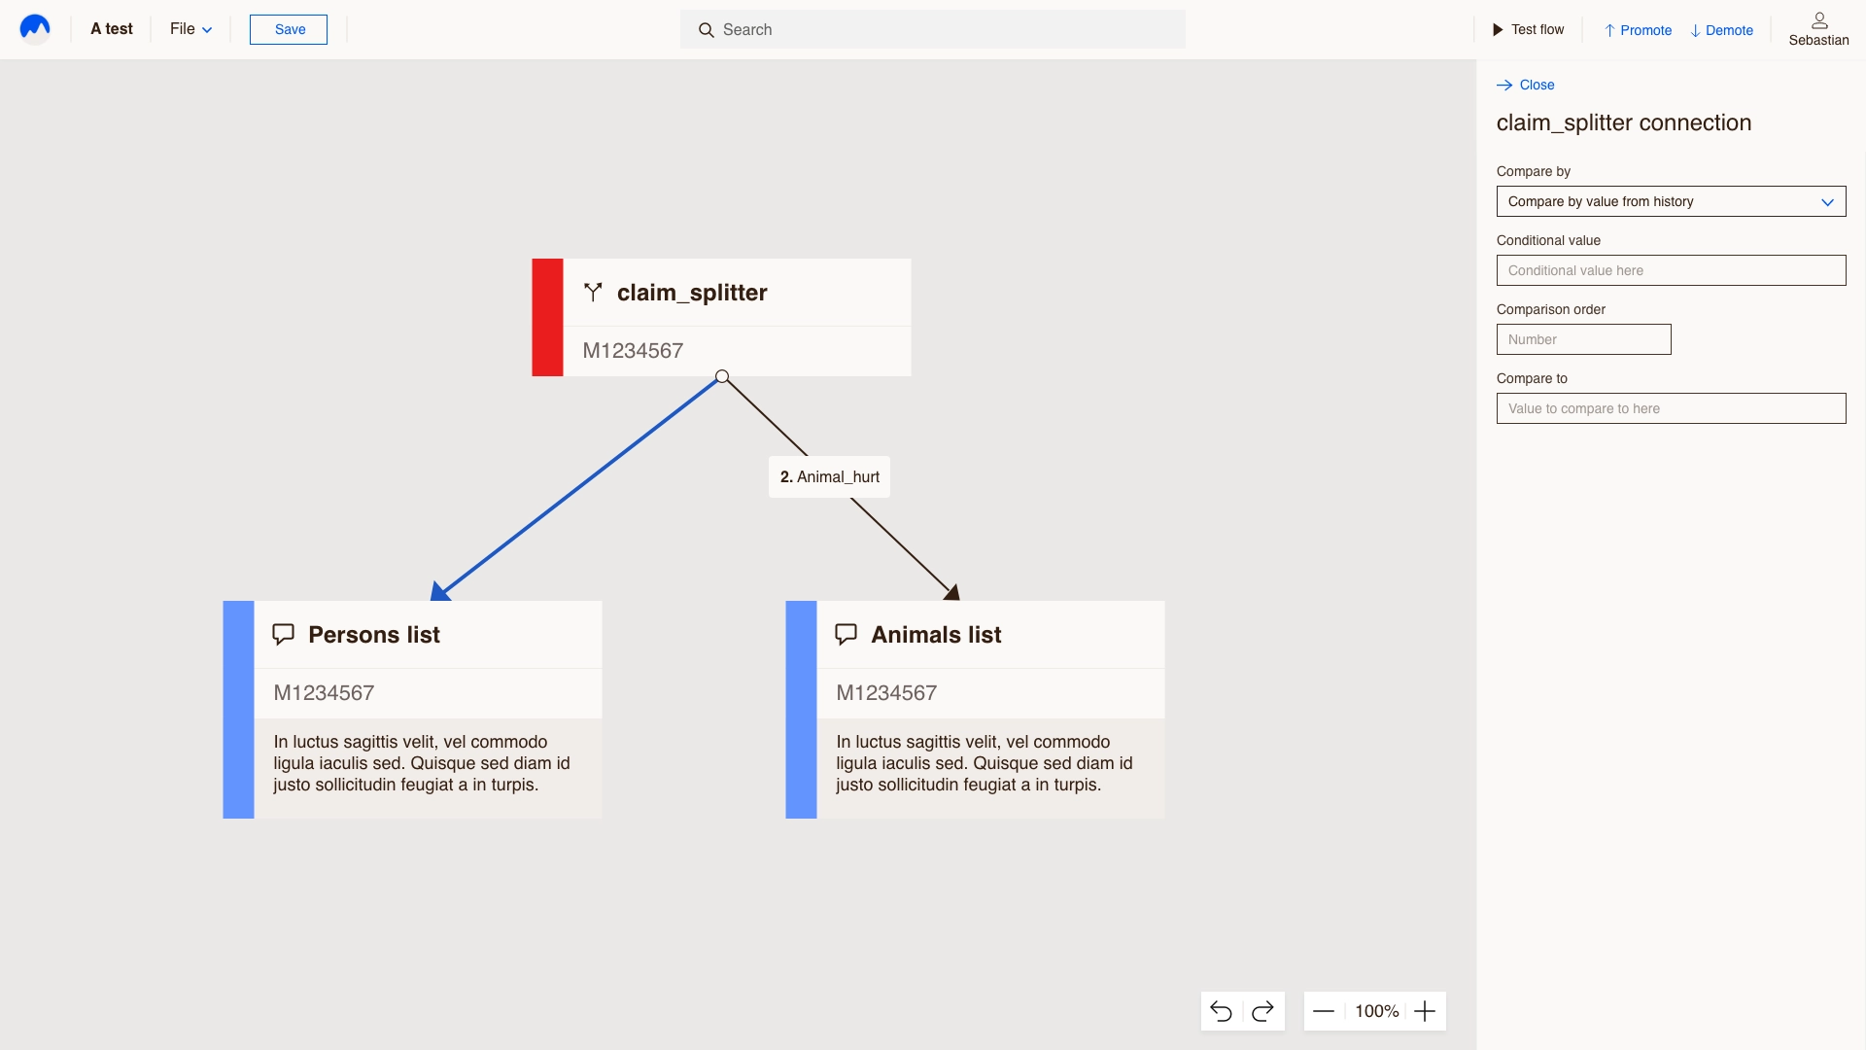Zoom out with the minus icon

click(1324, 1011)
